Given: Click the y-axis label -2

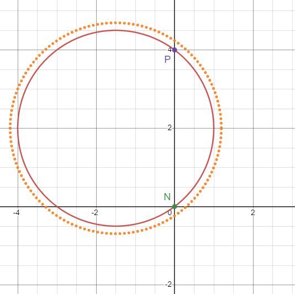Looking at the screenshot, I should (168, 285).
